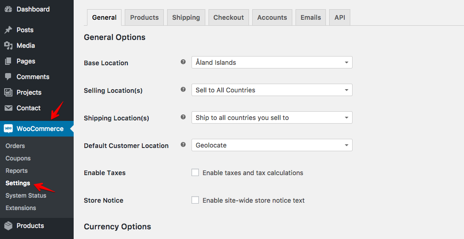This screenshot has width=464, height=239.
Task: Open the API tab
Action: [x=340, y=17]
